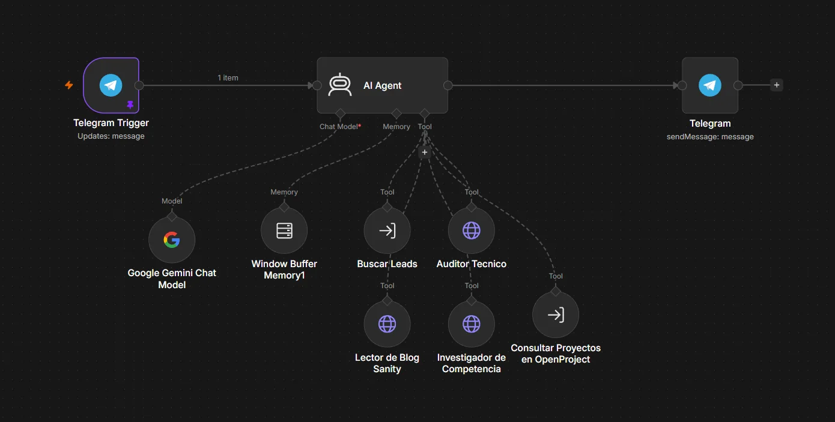The image size is (835, 422).
Task: Click the AI Agent output connector
Action: coord(448,85)
